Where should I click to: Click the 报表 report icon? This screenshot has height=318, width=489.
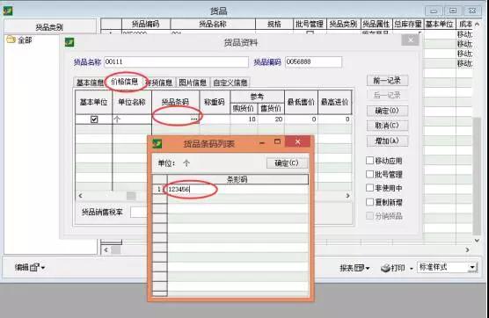click(x=359, y=268)
